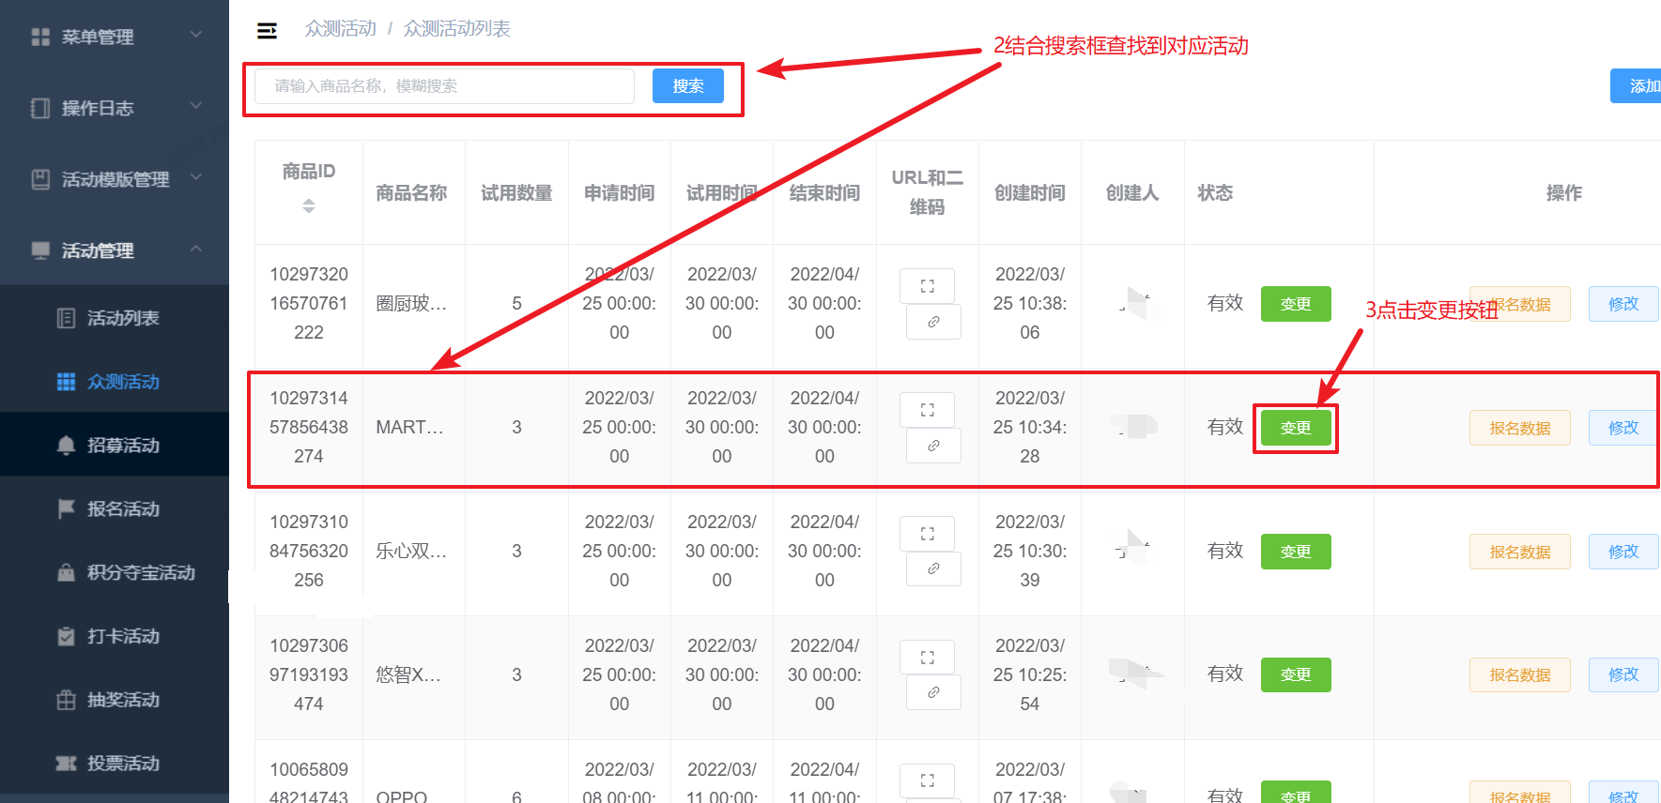Click the 众测活动 breadcrumb link
Image resolution: width=1661 pixels, height=803 pixels.
click(x=340, y=29)
